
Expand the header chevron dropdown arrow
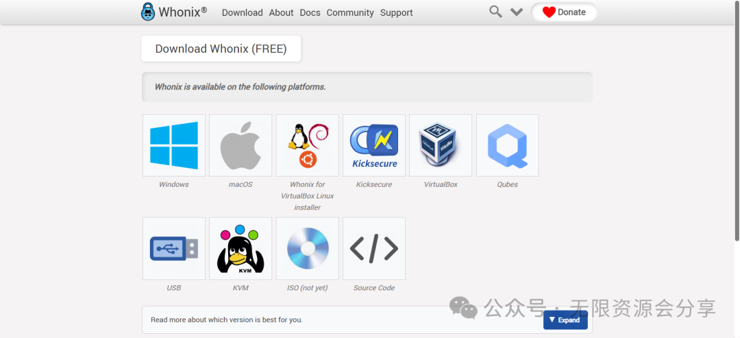pos(517,12)
